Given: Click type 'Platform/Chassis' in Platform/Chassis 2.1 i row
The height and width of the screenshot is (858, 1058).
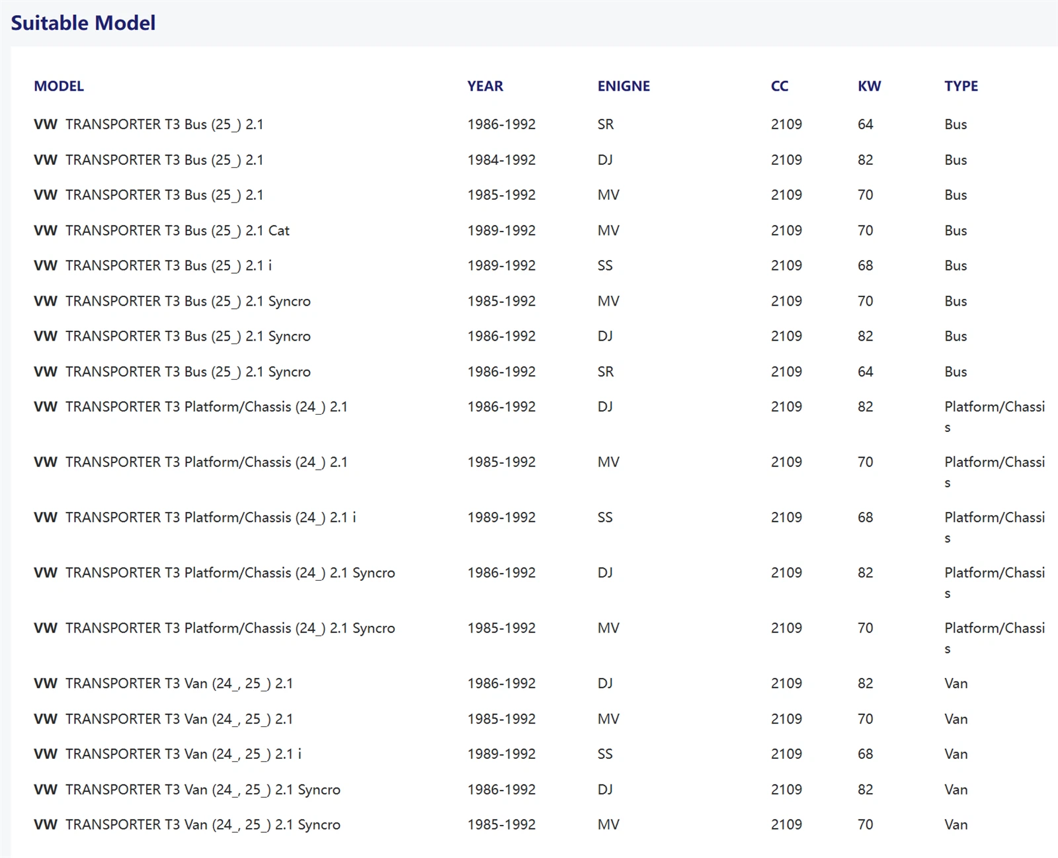Looking at the screenshot, I should click(995, 528).
